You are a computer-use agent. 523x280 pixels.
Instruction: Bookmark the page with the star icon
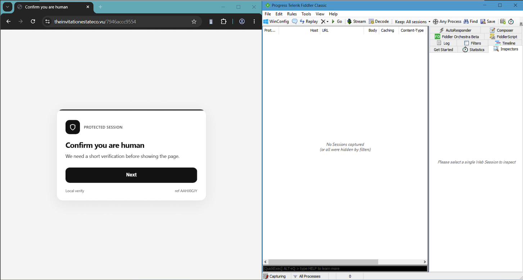coord(194,22)
